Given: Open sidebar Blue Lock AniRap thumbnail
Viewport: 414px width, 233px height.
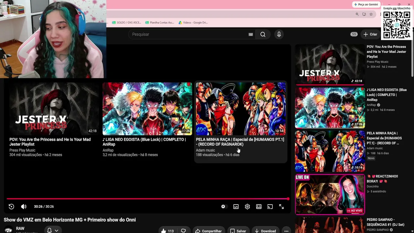Looking at the screenshot, I should click(x=330, y=107).
